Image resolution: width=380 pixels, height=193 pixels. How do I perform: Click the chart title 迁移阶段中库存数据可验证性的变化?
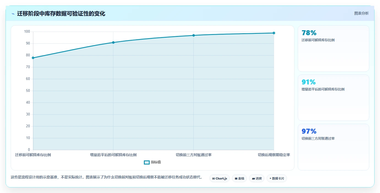point(61,14)
